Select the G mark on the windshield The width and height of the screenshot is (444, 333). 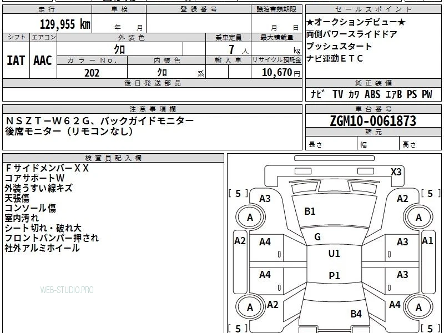(x=317, y=237)
